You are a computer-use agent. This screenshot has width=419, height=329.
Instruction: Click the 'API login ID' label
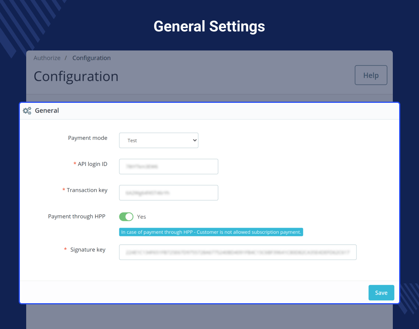[92, 164]
